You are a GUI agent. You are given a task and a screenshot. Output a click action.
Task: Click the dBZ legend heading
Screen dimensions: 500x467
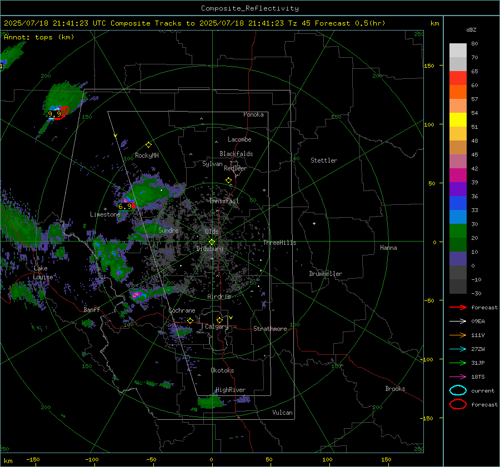pos(471,30)
